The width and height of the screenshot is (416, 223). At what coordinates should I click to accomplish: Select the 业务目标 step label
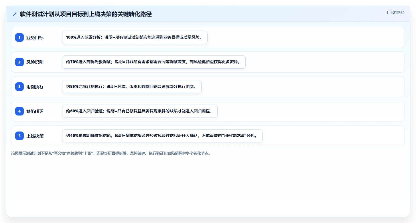tap(35, 37)
